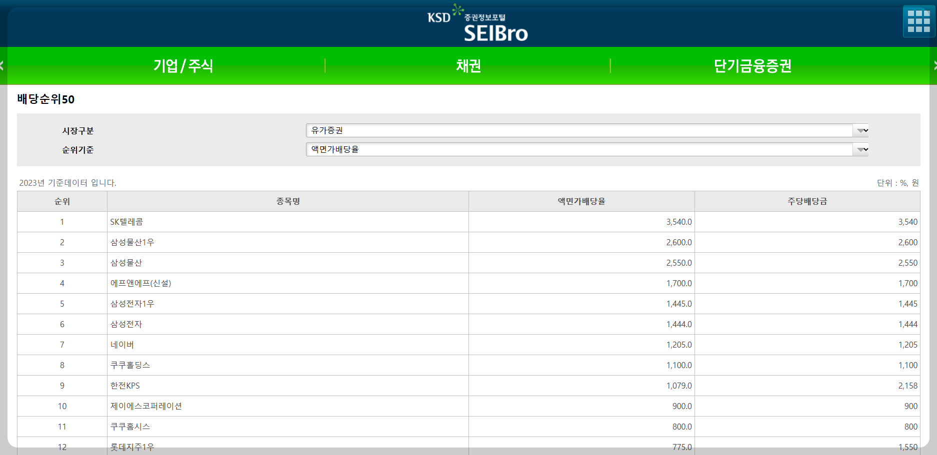Click the 900.0 dividend rate value
This screenshot has width=937, height=455.
click(682, 406)
